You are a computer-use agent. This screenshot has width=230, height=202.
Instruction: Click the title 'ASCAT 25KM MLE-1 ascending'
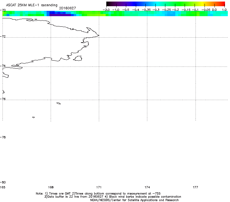pyautogui.click(x=32, y=5)
